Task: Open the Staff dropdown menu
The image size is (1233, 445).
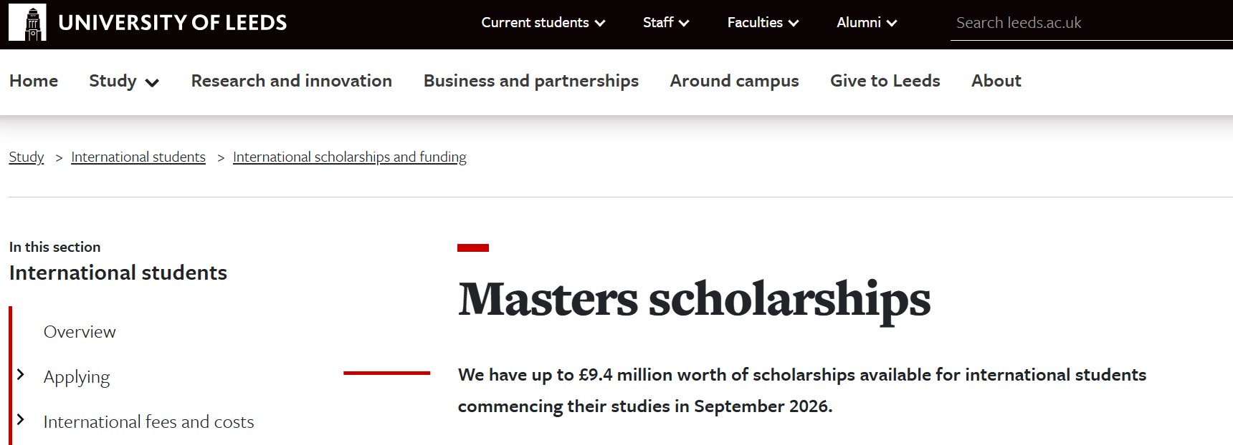Action: [x=665, y=23]
